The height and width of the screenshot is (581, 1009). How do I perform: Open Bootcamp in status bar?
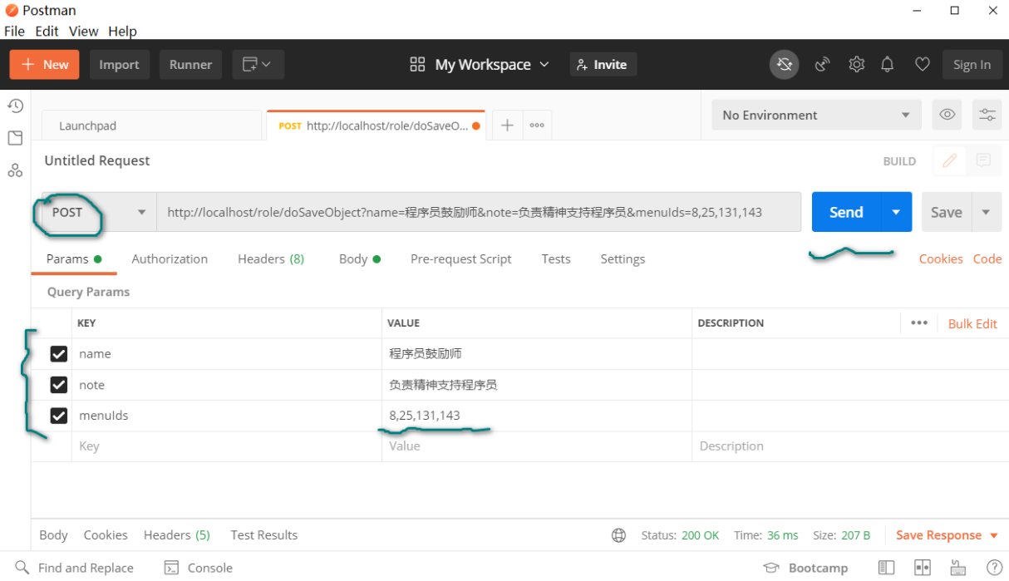click(806, 568)
